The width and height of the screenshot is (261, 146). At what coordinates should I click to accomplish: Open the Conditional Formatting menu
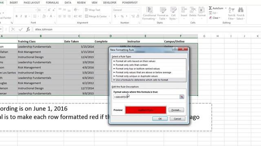point(149,13)
